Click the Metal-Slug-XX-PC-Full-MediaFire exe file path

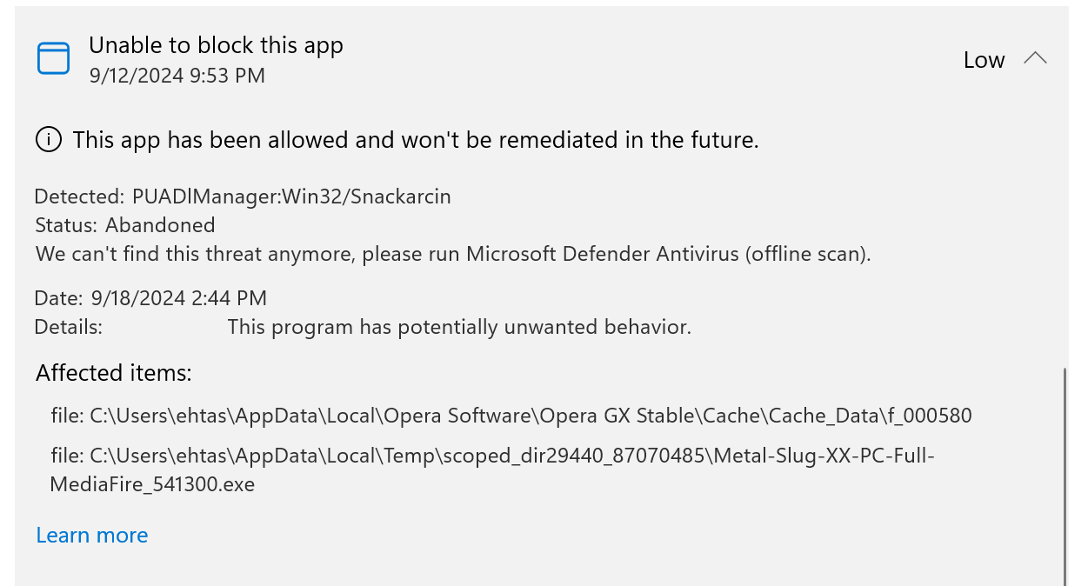pyautogui.click(x=492, y=469)
